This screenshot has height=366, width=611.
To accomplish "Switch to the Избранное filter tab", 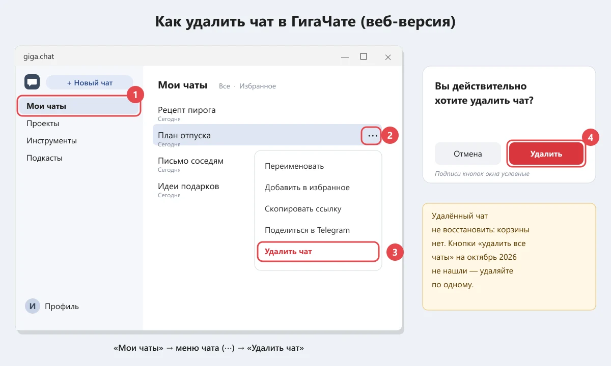I will click(258, 86).
